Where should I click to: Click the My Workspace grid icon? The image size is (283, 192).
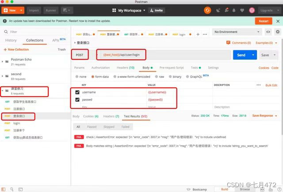[114, 10]
